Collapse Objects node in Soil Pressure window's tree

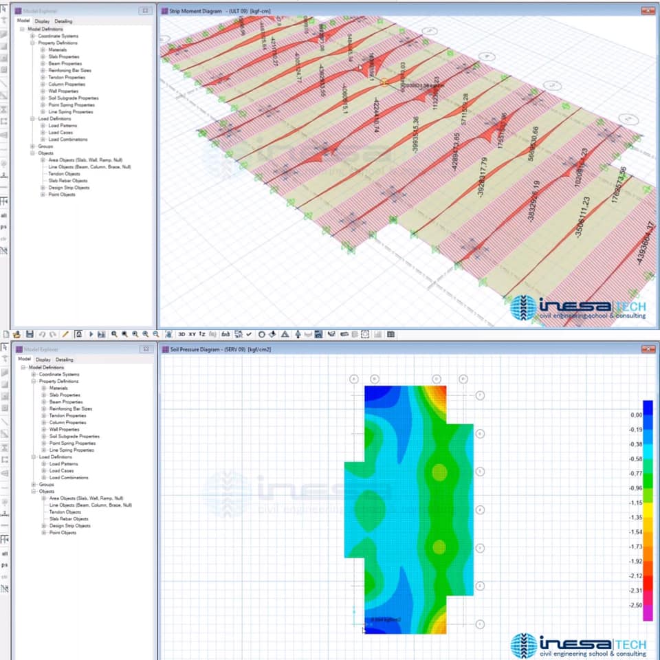[x=33, y=491]
